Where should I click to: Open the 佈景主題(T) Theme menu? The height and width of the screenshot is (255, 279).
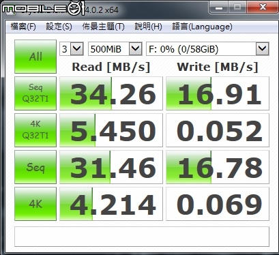[103, 27]
